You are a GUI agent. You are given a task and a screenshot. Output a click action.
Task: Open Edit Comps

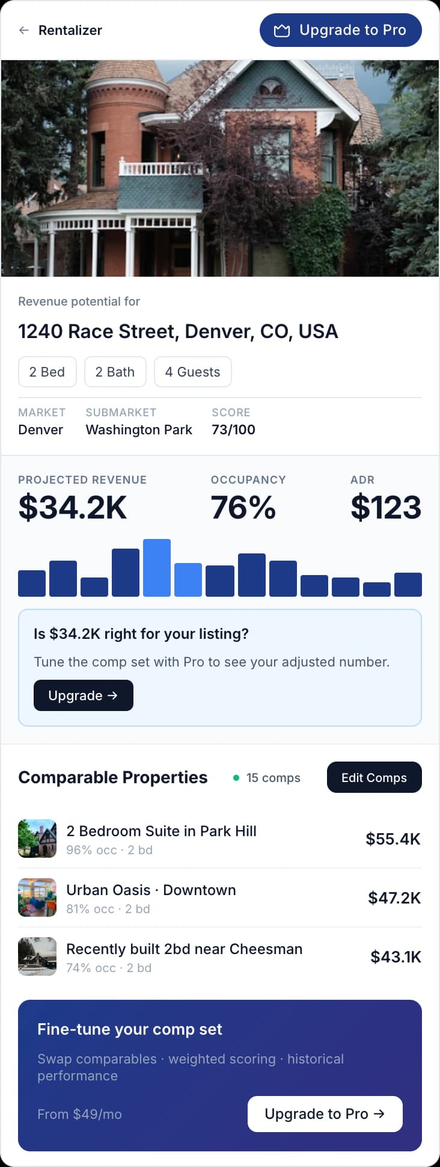coord(374,777)
